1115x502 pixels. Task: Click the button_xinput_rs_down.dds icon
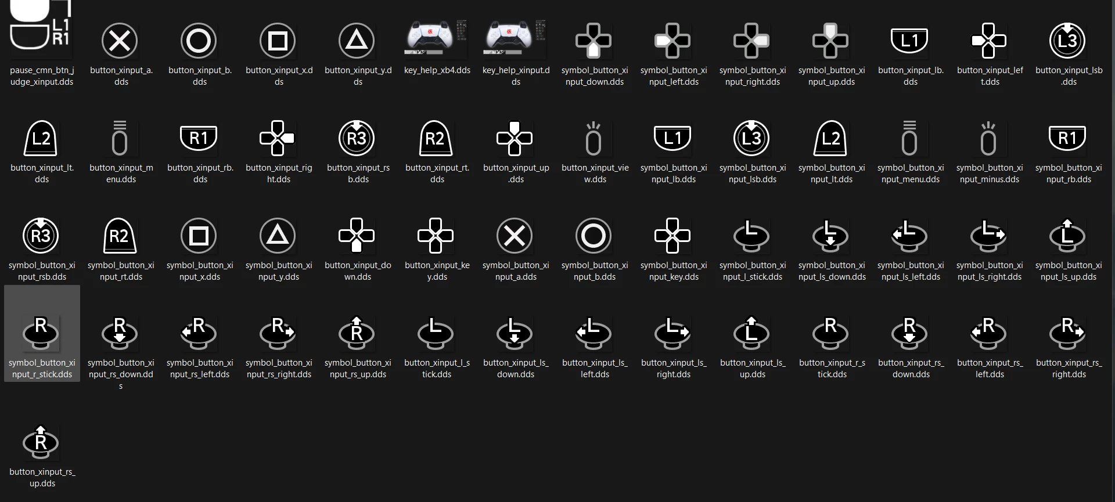(x=909, y=333)
